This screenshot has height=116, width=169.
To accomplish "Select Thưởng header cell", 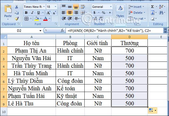I will coord(130,43).
